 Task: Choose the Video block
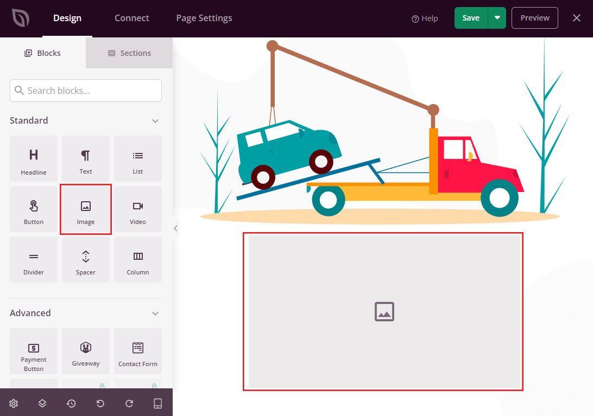click(138, 209)
